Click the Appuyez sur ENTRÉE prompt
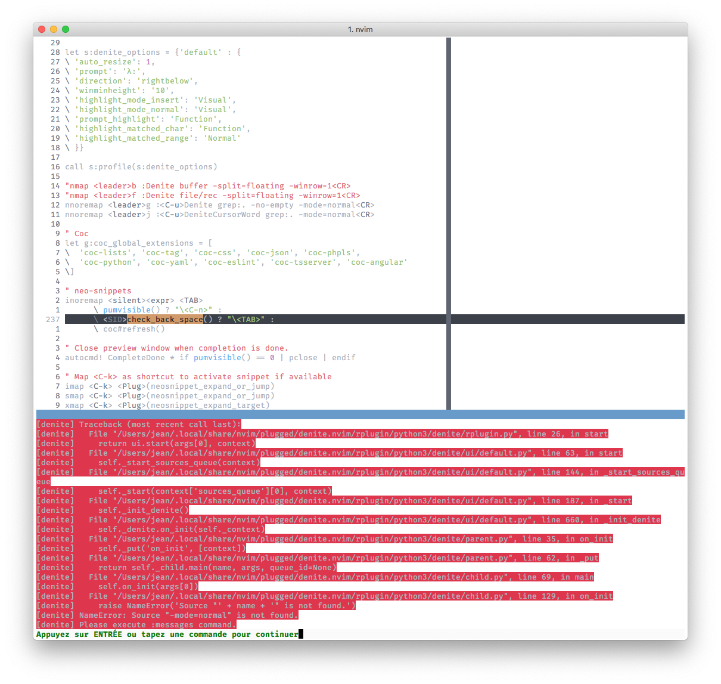The height and width of the screenshot is (684, 721). [167, 634]
